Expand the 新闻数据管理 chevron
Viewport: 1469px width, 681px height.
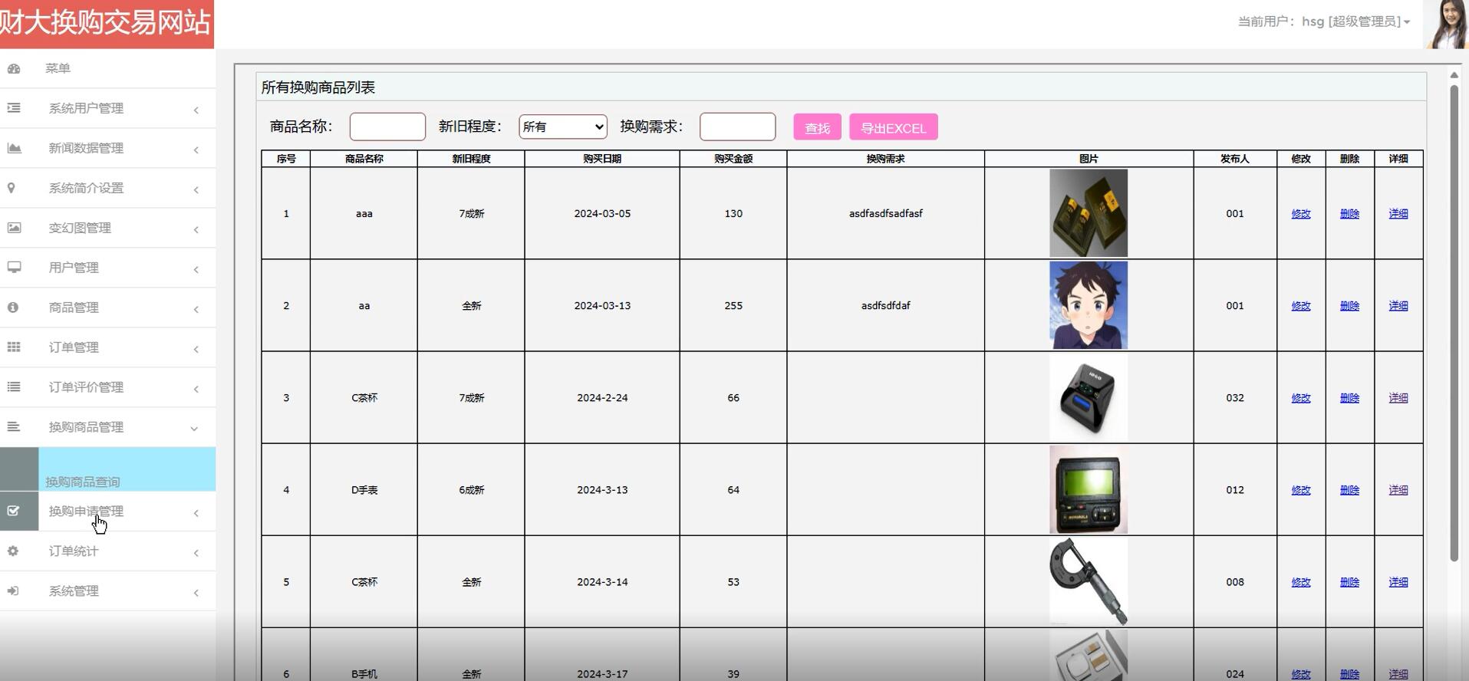pyautogui.click(x=196, y=150)
